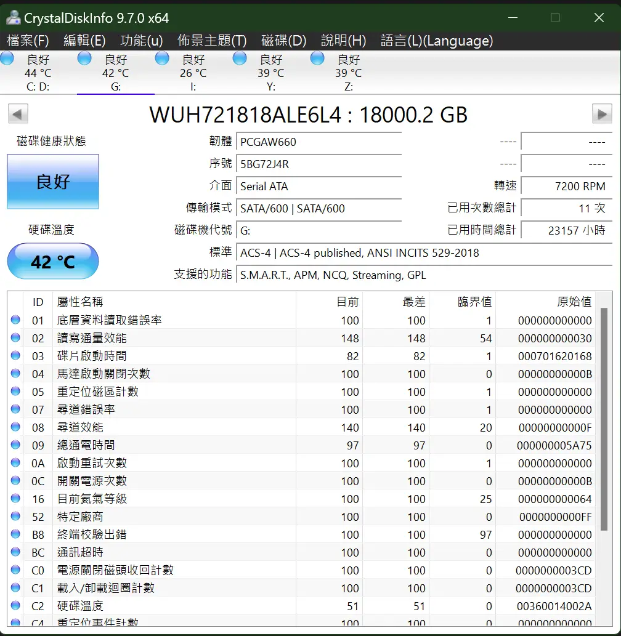Image resolution: width=621 pixels, height=636 pixels.
Task: Click the SMART table vertical scrollbar
Action: click(604, 419)
